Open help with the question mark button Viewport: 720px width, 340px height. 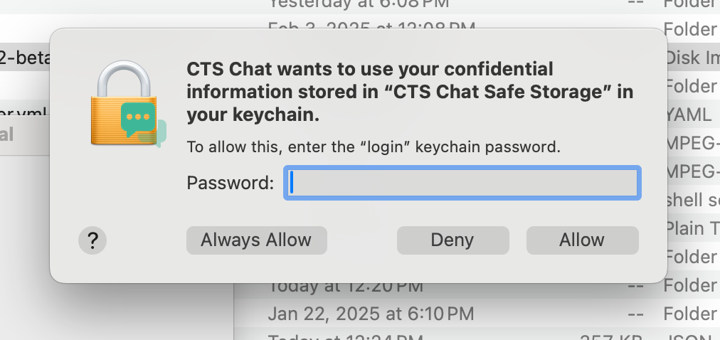pyautogui.click(x=92, y=240)
